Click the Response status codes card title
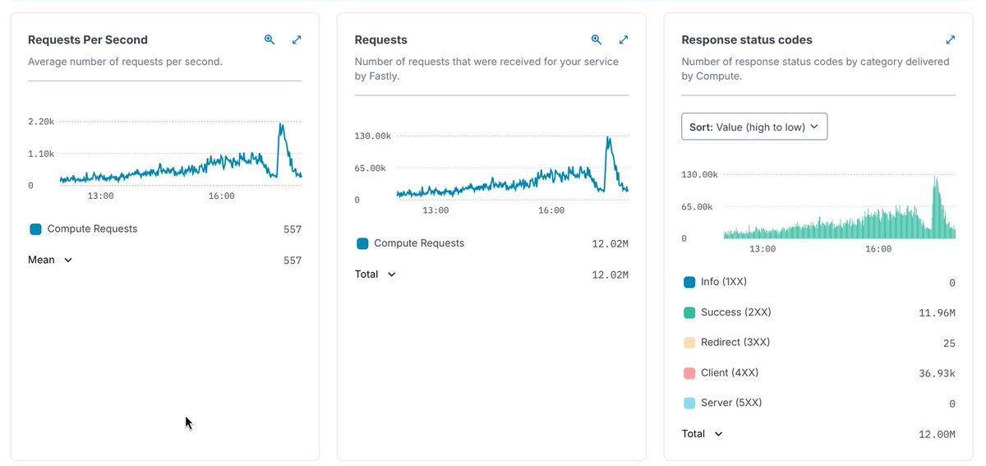Screen dimensions: 986x466 point(747,39)
